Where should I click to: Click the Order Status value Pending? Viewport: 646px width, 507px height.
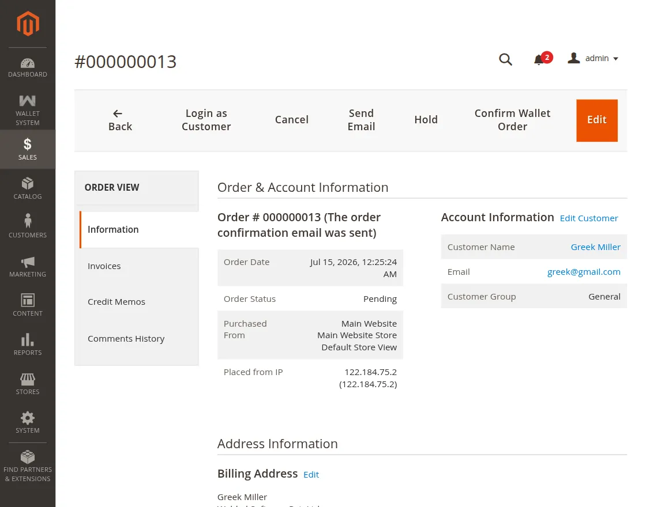[x=380, y=299]
